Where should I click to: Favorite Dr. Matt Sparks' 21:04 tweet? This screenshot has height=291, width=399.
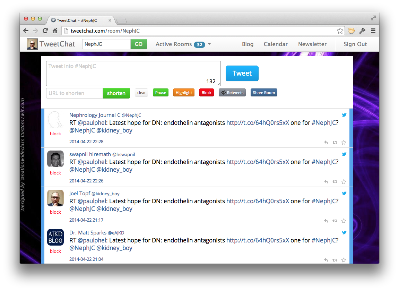pyautogui.click(x=344, y=260)
